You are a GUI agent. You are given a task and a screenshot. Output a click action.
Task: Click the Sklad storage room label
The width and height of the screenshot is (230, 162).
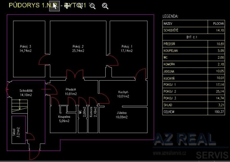pos(16,132)
